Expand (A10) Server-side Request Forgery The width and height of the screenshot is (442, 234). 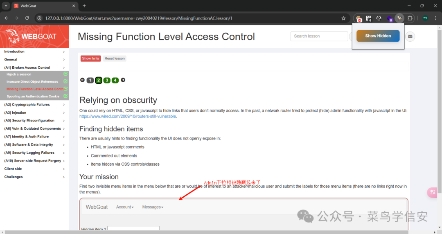pos(34,161)
